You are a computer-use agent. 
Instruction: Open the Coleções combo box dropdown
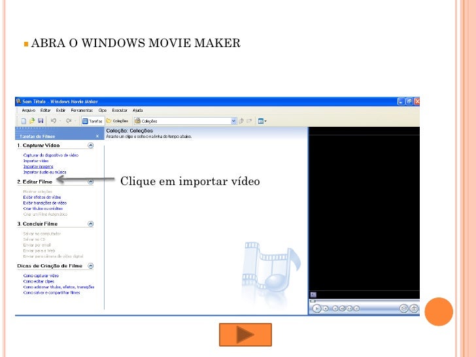(233, 121)
